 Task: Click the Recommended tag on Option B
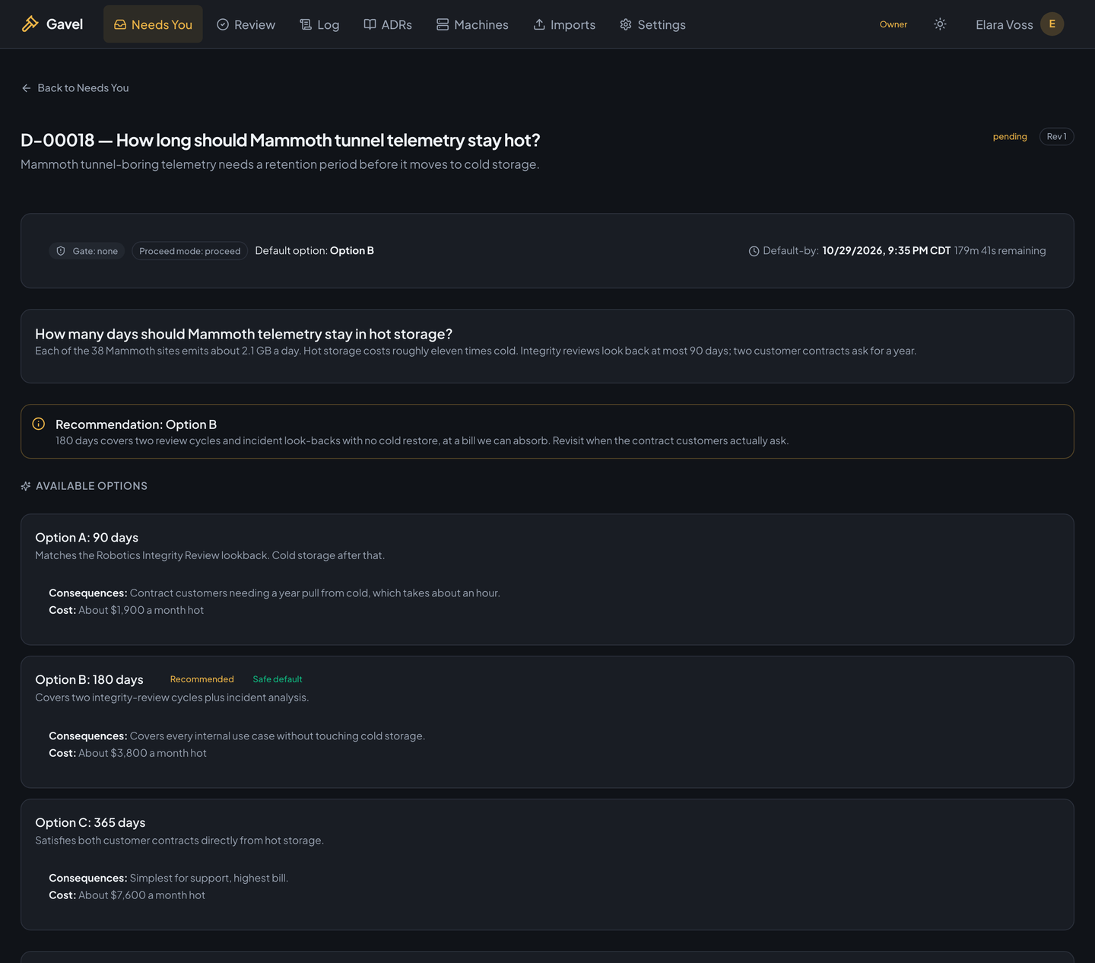(x=202, y=679)
